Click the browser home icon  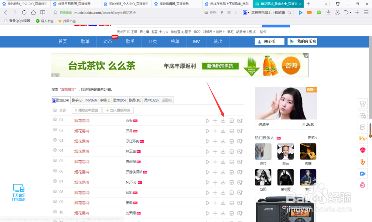33,12
